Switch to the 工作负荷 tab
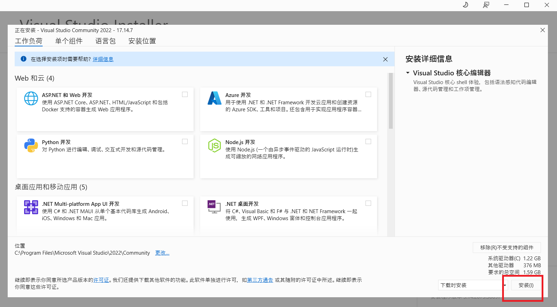 (29, 41)
